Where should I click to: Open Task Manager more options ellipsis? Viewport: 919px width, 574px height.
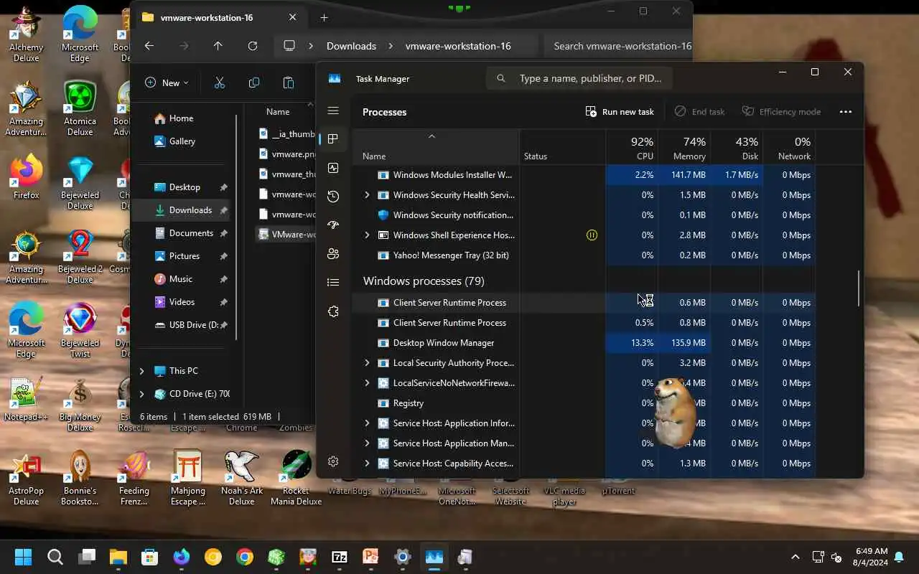click(x=845, y=112)
